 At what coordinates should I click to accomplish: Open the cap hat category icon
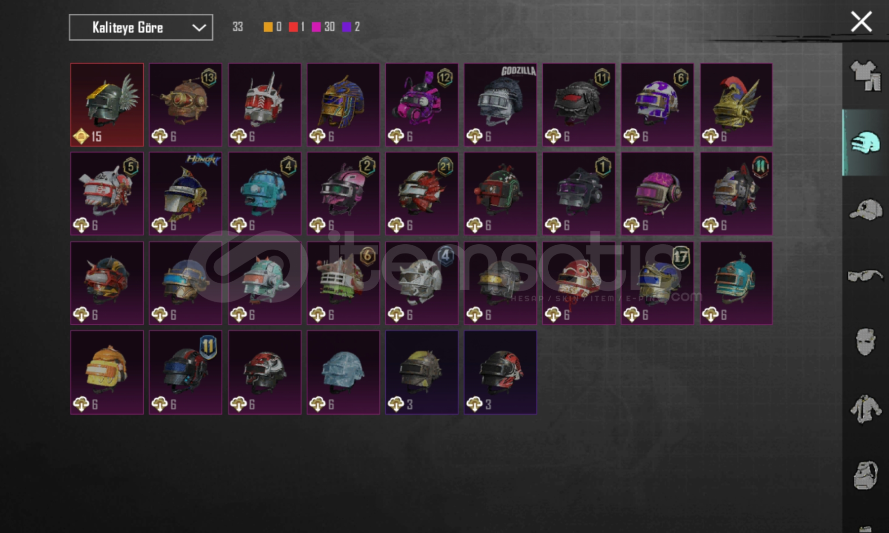tap(866, 210)
